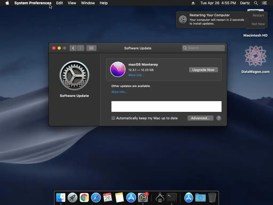Open Finder from the Dock
The height and width of the screenshot is (205, 273).
[61, 198]
